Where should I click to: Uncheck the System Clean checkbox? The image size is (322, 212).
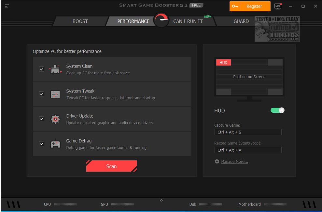[42, 69]
